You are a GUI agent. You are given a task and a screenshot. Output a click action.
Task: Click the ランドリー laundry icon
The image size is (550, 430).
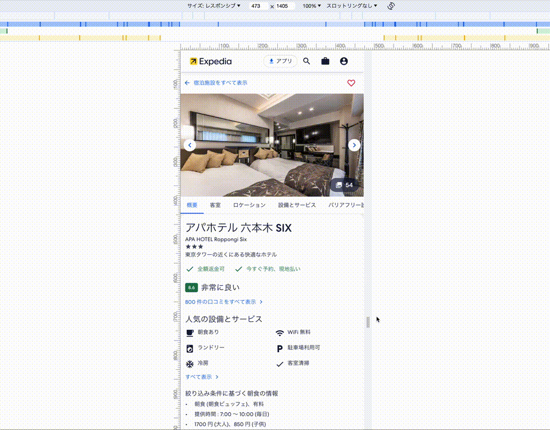coord(190,348)
